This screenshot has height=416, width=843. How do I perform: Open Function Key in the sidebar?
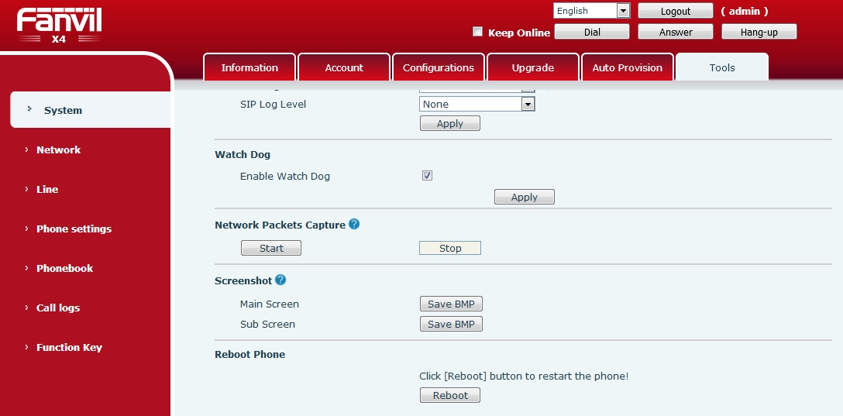tap(69, 347)
